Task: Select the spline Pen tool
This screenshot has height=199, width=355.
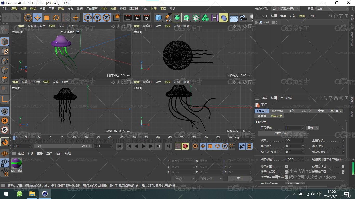Action: [x=168, y=18]
